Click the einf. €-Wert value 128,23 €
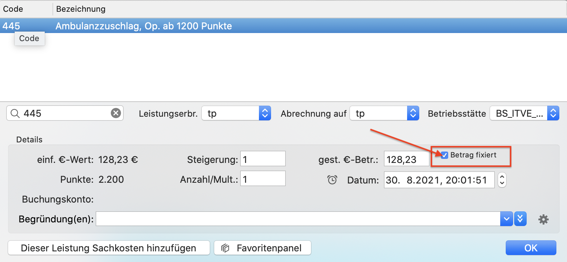Viewport: 567px width, 262px height. [x=118, y=160]
